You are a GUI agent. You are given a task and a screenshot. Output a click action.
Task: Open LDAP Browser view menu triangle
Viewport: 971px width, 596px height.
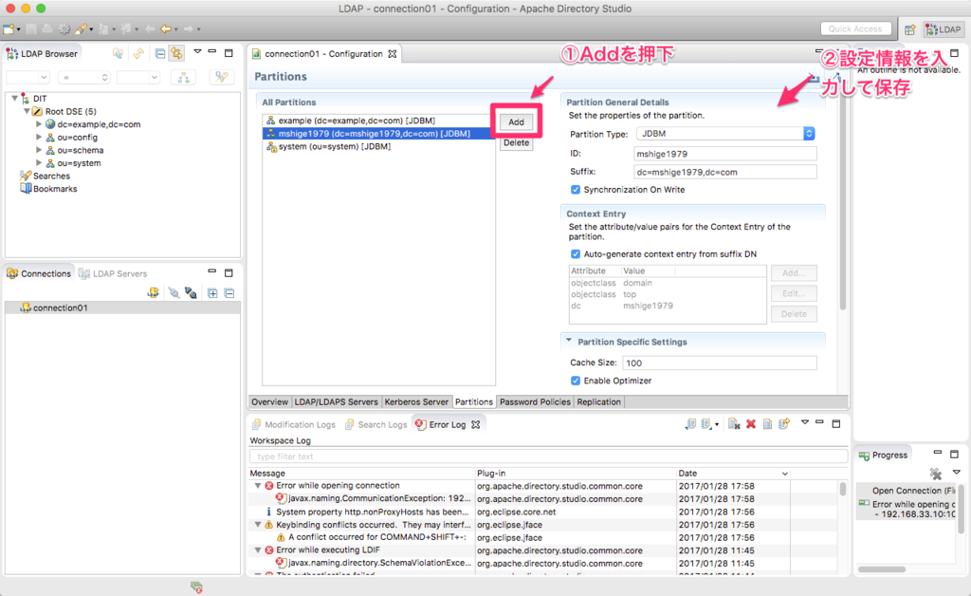click(197, 51)
